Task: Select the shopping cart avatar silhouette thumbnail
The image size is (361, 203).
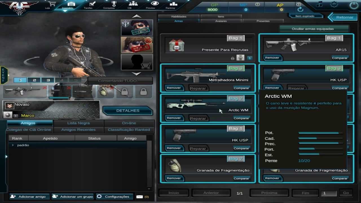Action: [137, 62]
